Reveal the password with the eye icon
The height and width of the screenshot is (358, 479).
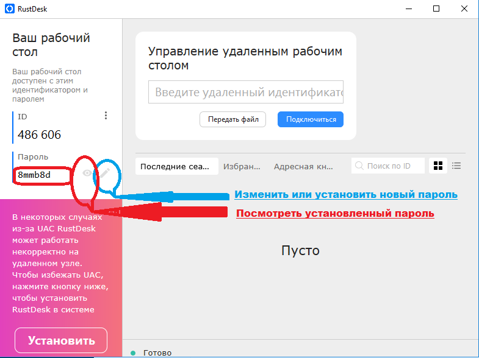coord(87,173)
